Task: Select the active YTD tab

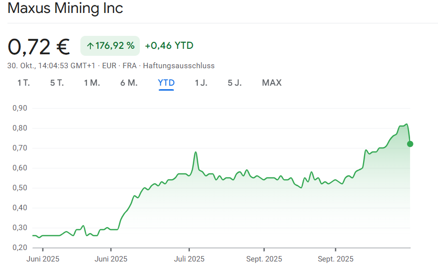Action: pyautogui.click(x=166, y=83)
